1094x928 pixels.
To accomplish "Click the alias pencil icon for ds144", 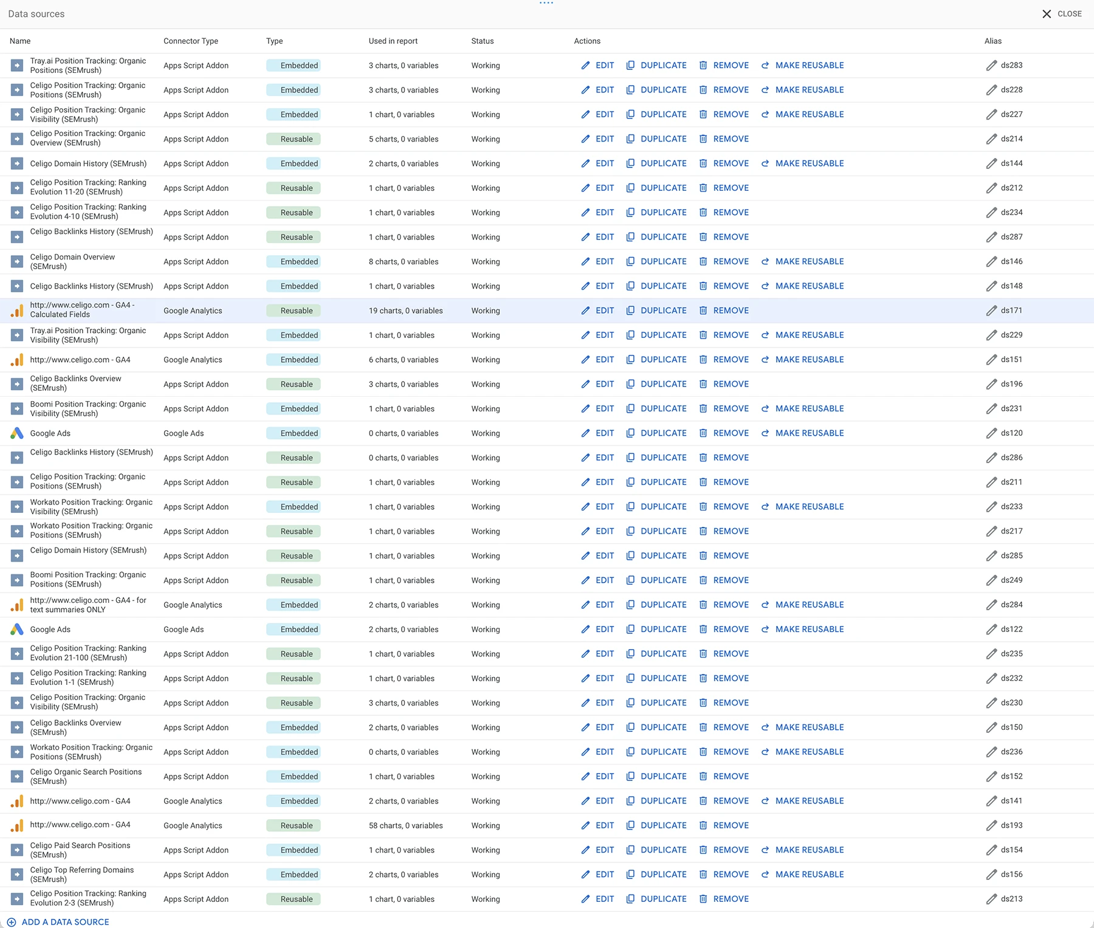I will (991, 163).
